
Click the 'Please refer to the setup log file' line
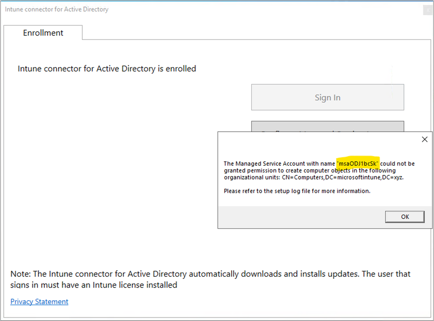pos(297,191)
